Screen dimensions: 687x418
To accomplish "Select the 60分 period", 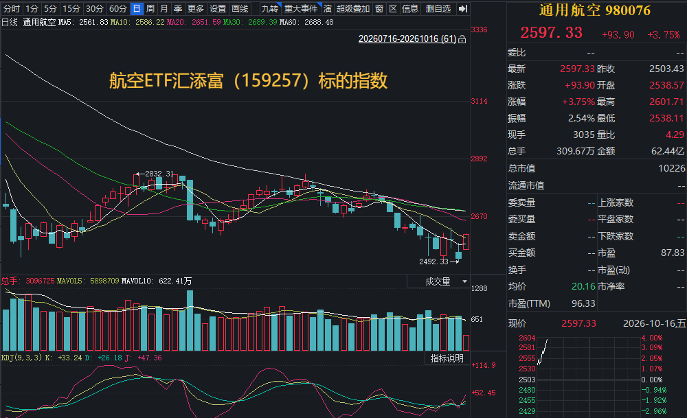I will pos(118,9).
